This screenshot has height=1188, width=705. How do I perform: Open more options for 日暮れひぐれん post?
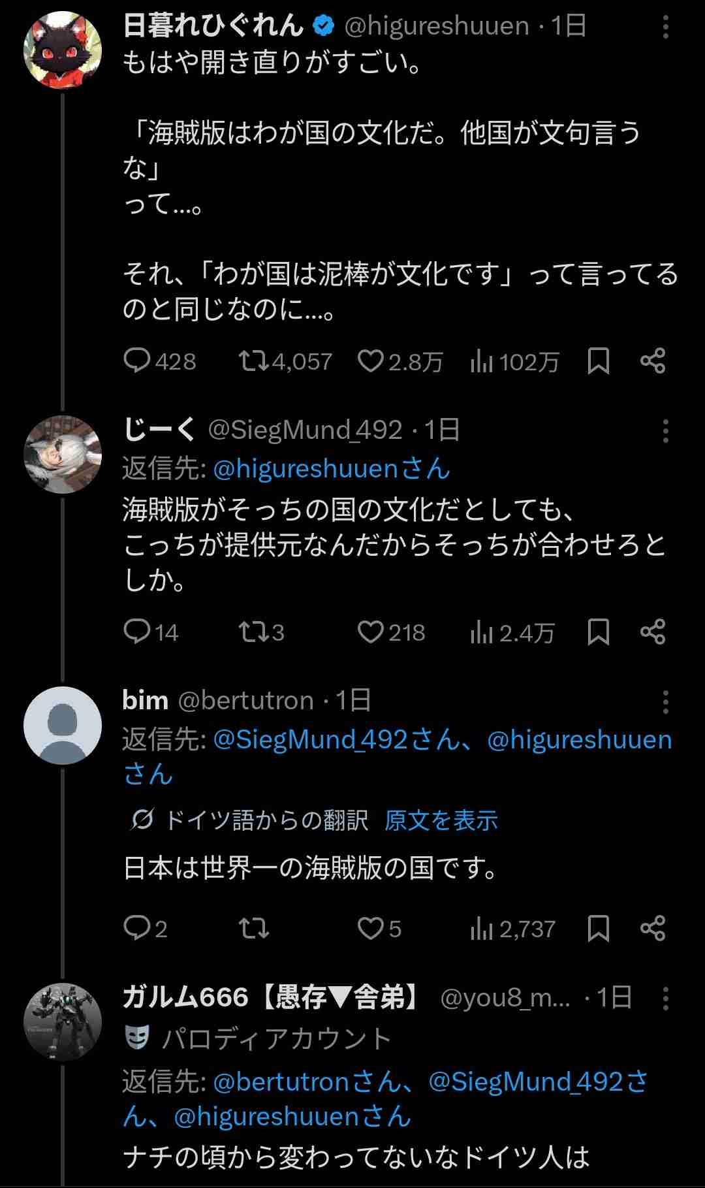click(x=665, y=27)
